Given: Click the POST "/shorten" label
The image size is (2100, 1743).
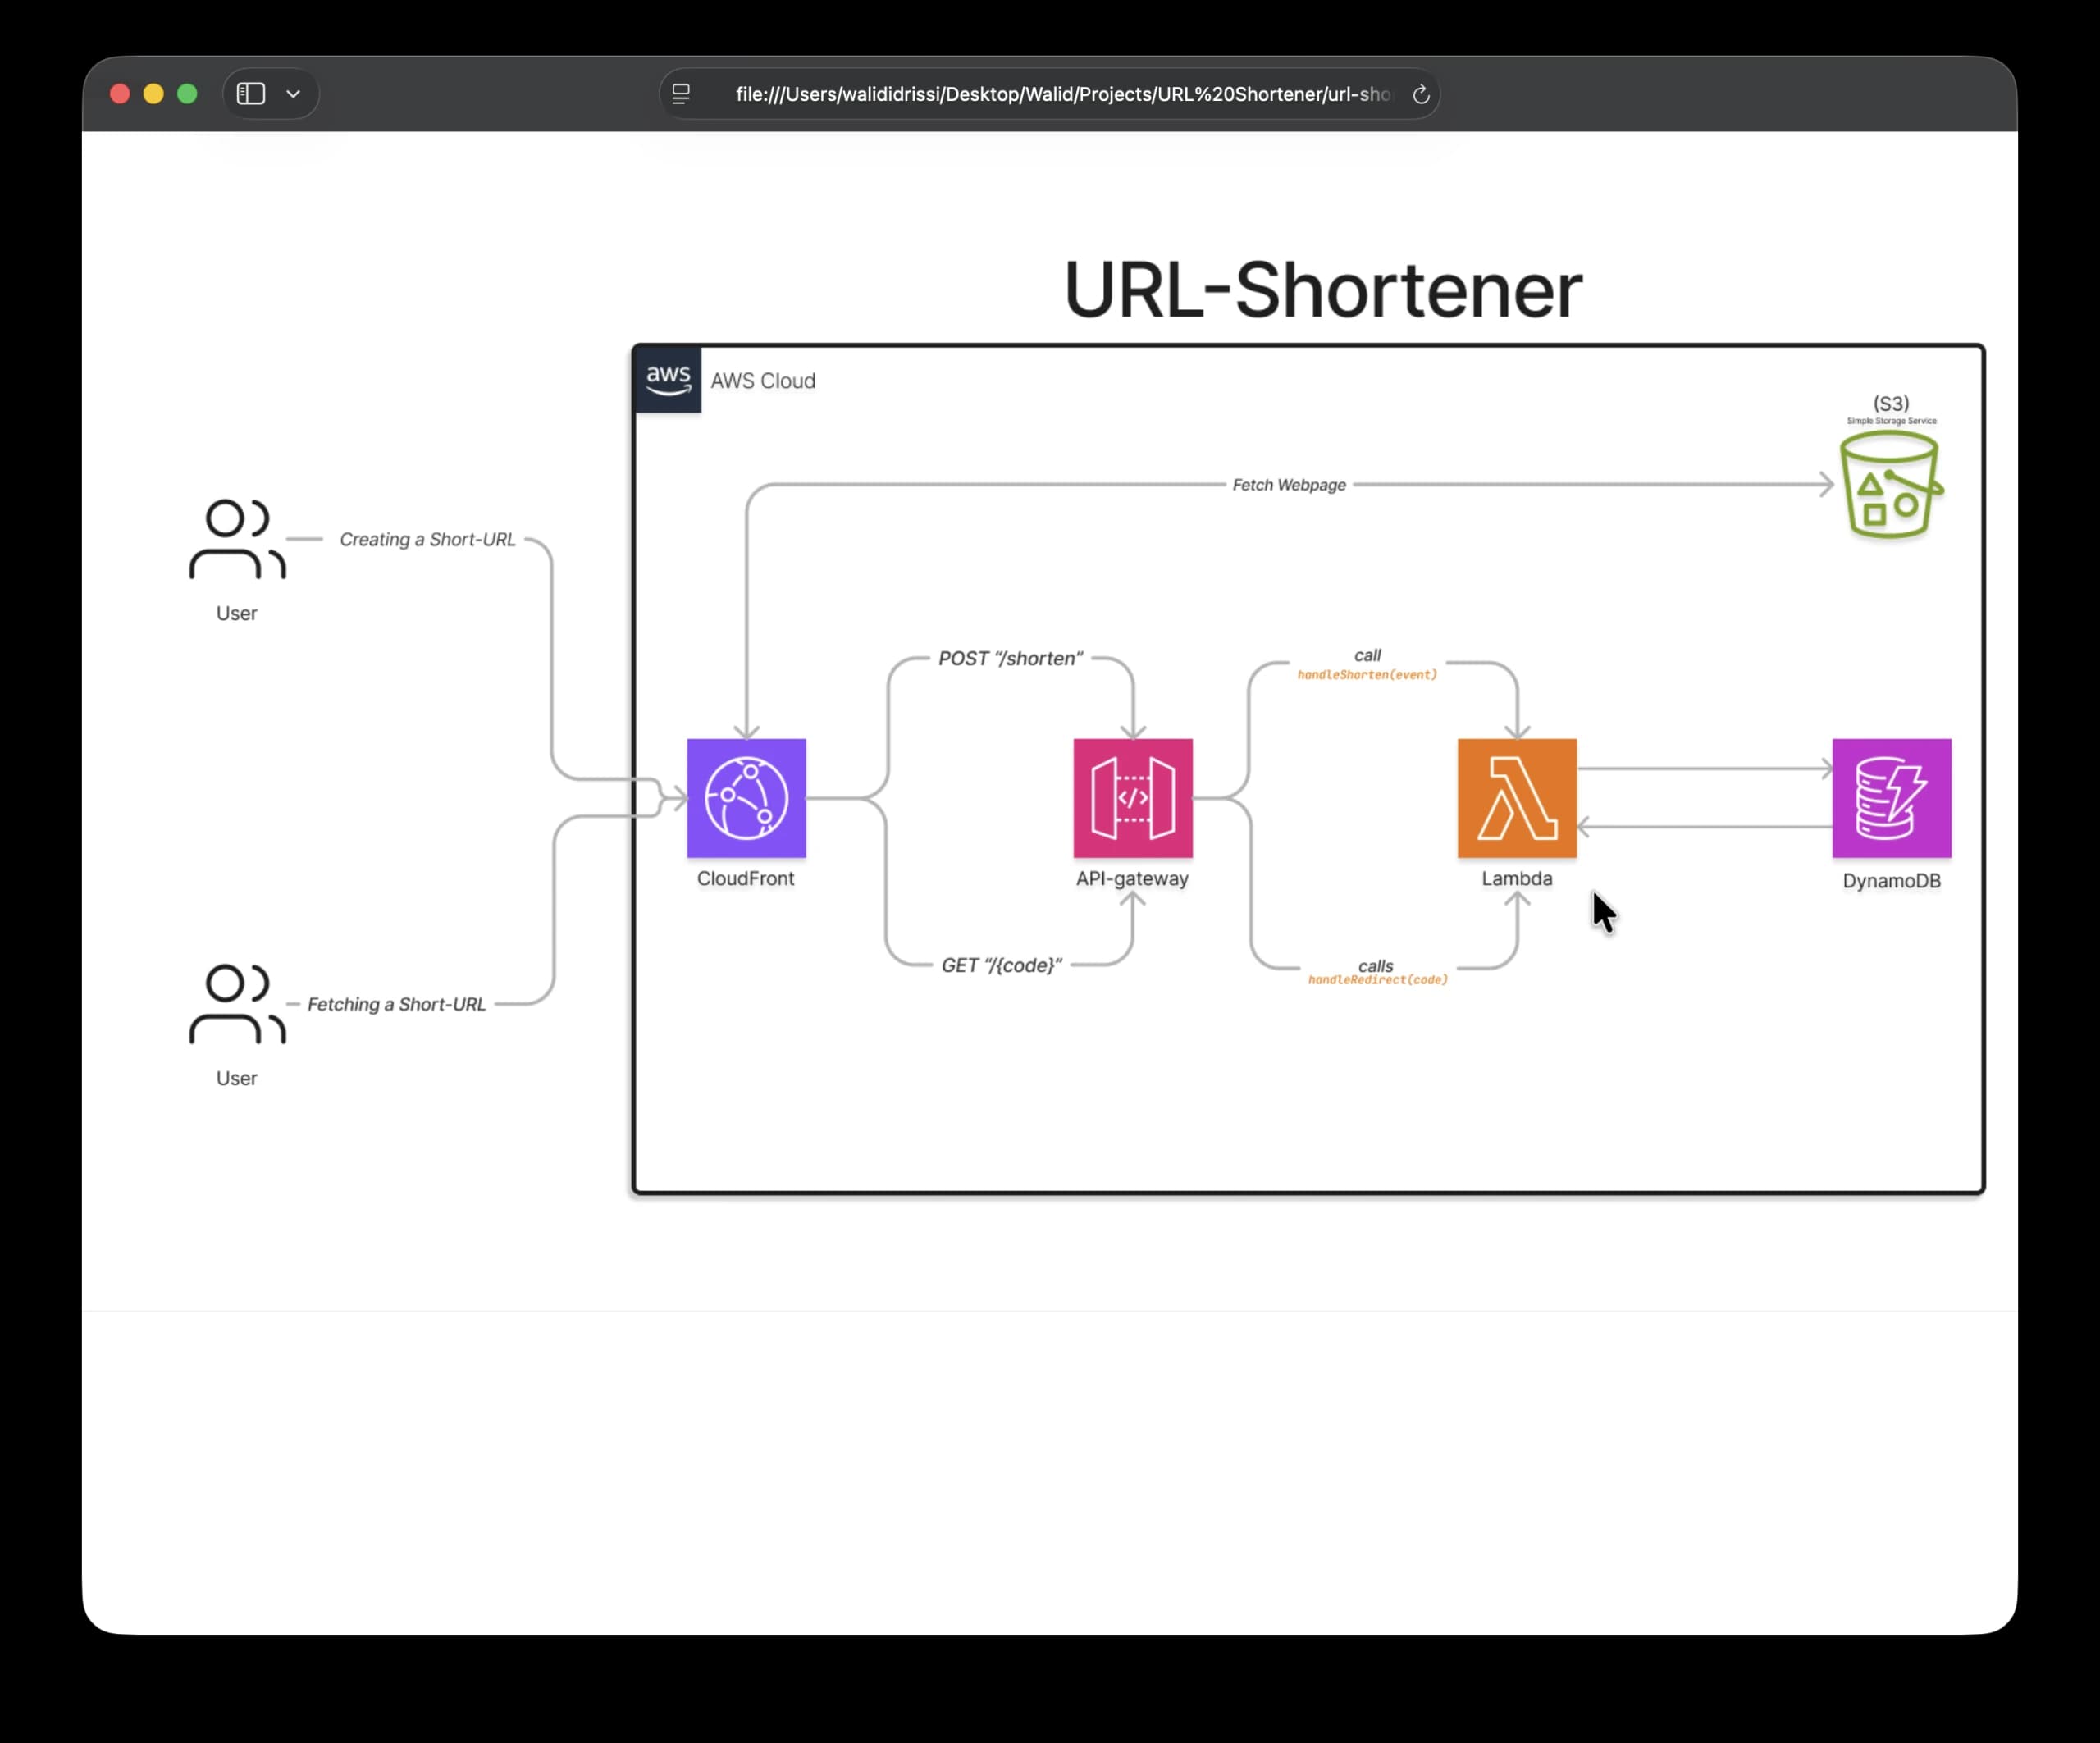Looking at the screenshot, I should 1010,658.
